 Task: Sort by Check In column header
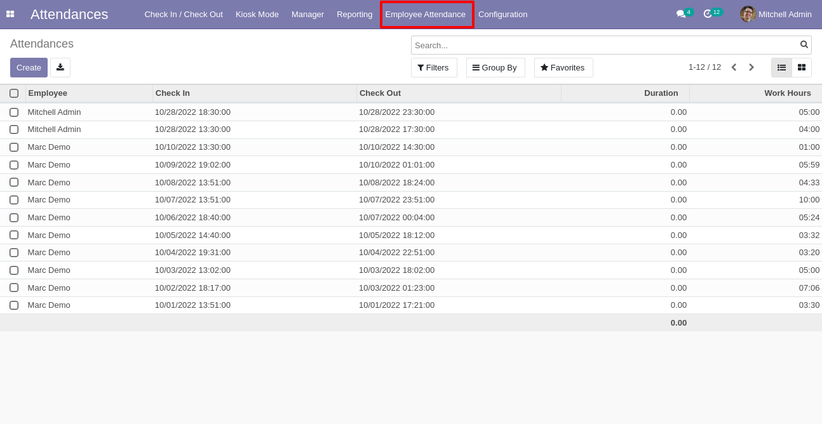tap(255, 93)
